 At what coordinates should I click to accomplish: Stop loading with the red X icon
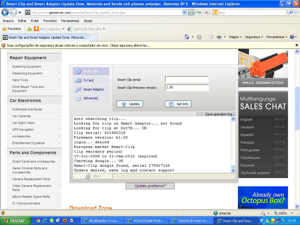(207, 13)
